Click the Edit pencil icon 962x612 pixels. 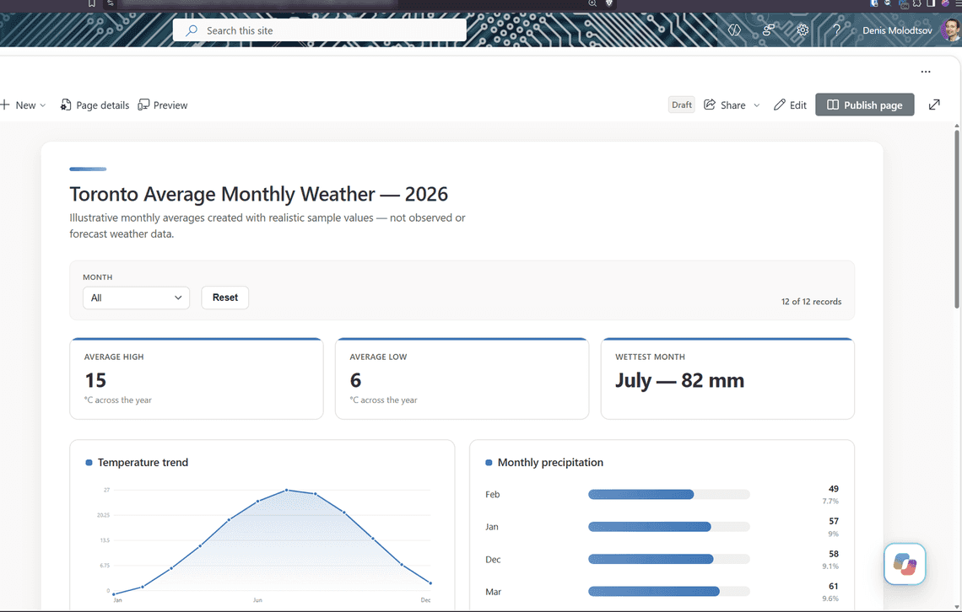click(779, 105)
